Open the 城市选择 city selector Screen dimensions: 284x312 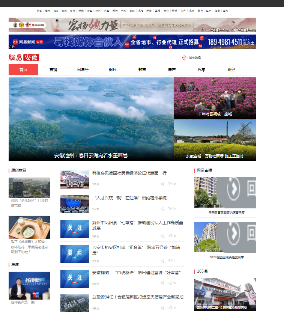click(194, 58)
